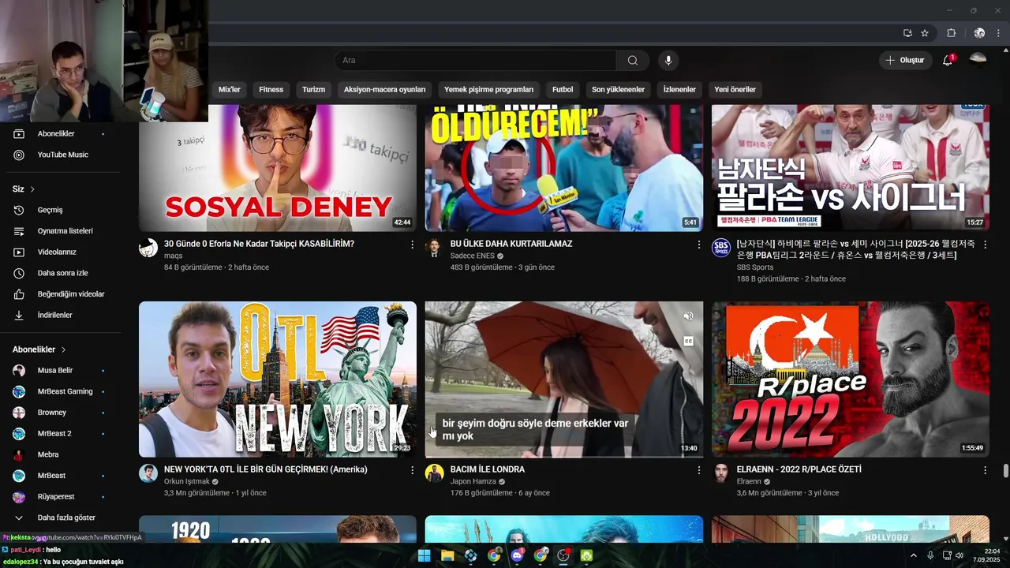Select Aksiyon-macera oyunları chip
The image size is (1010, 568).
pyautogui.click(x=384, y=90)
